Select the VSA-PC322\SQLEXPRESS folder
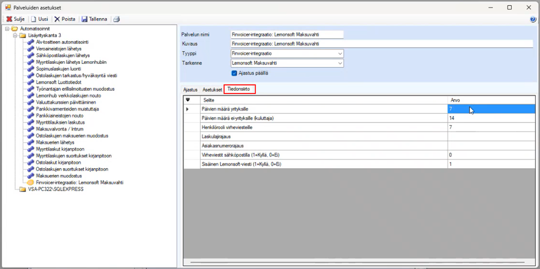Image resolution: width=540 pixels, height=269 pixels. click(55, 189)
